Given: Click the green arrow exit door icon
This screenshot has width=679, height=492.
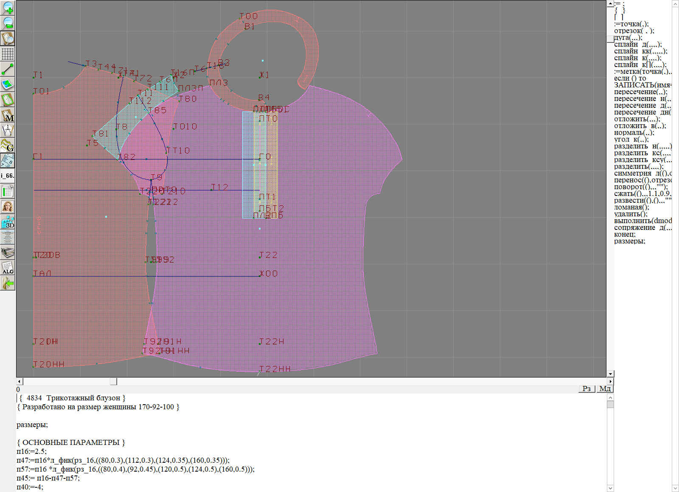Looking at the screenshot, I should (8, 283).
